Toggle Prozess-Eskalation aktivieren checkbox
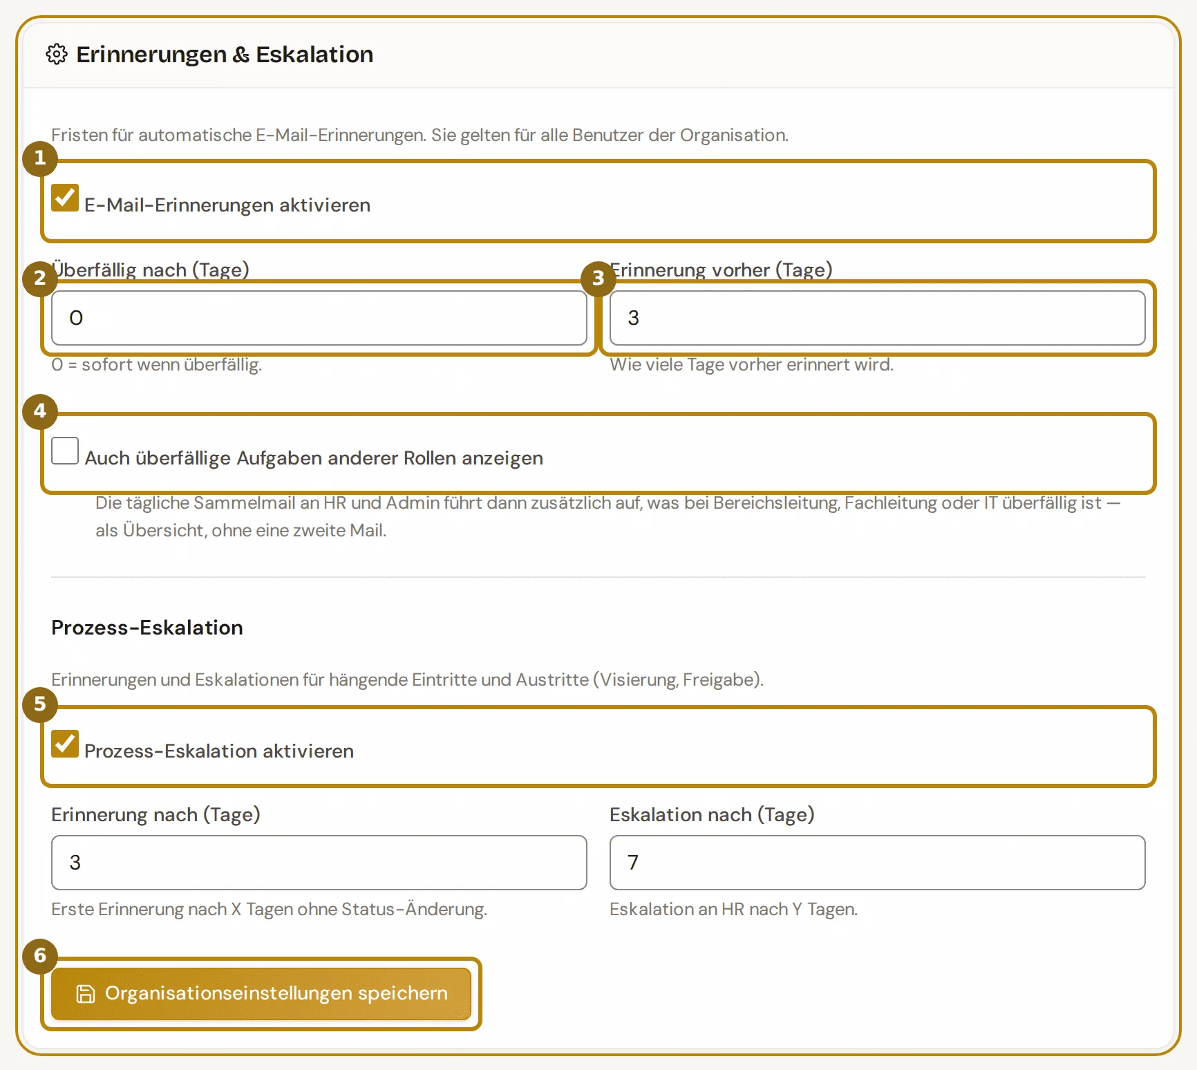Viewport: 1197px width, 1070px height. [x=65, y=744]
